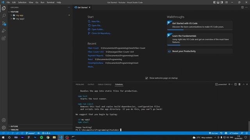Select the powershell terminal label
This screenshot has height=140, width=250.
[221, 84]
